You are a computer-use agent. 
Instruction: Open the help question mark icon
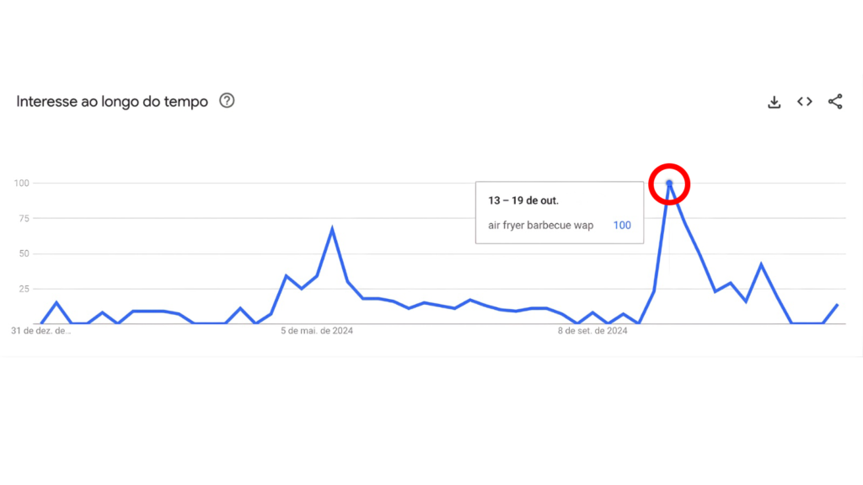tap(227, 101)
